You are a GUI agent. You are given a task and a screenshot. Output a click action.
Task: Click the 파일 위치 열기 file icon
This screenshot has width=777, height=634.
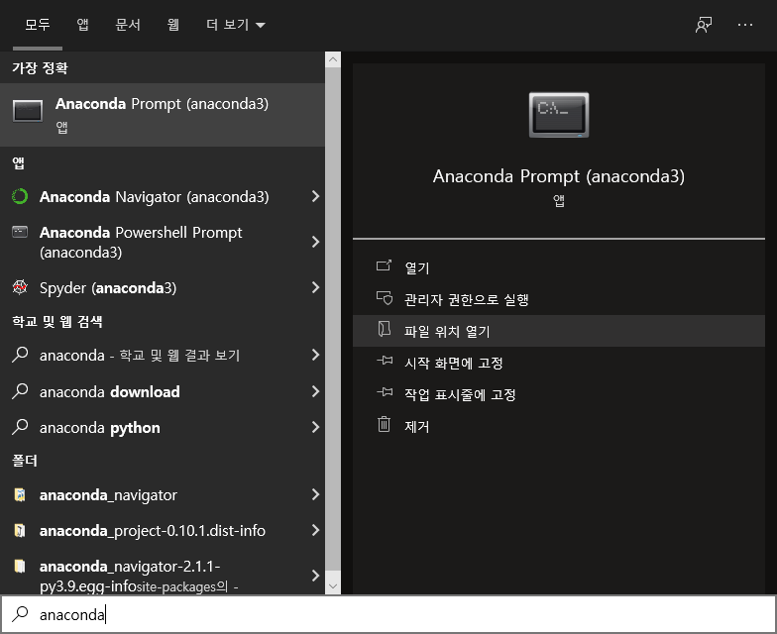coord(385,329)
